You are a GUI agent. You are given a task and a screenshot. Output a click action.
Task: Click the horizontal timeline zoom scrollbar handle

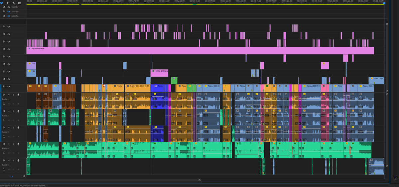pos(199,180)
